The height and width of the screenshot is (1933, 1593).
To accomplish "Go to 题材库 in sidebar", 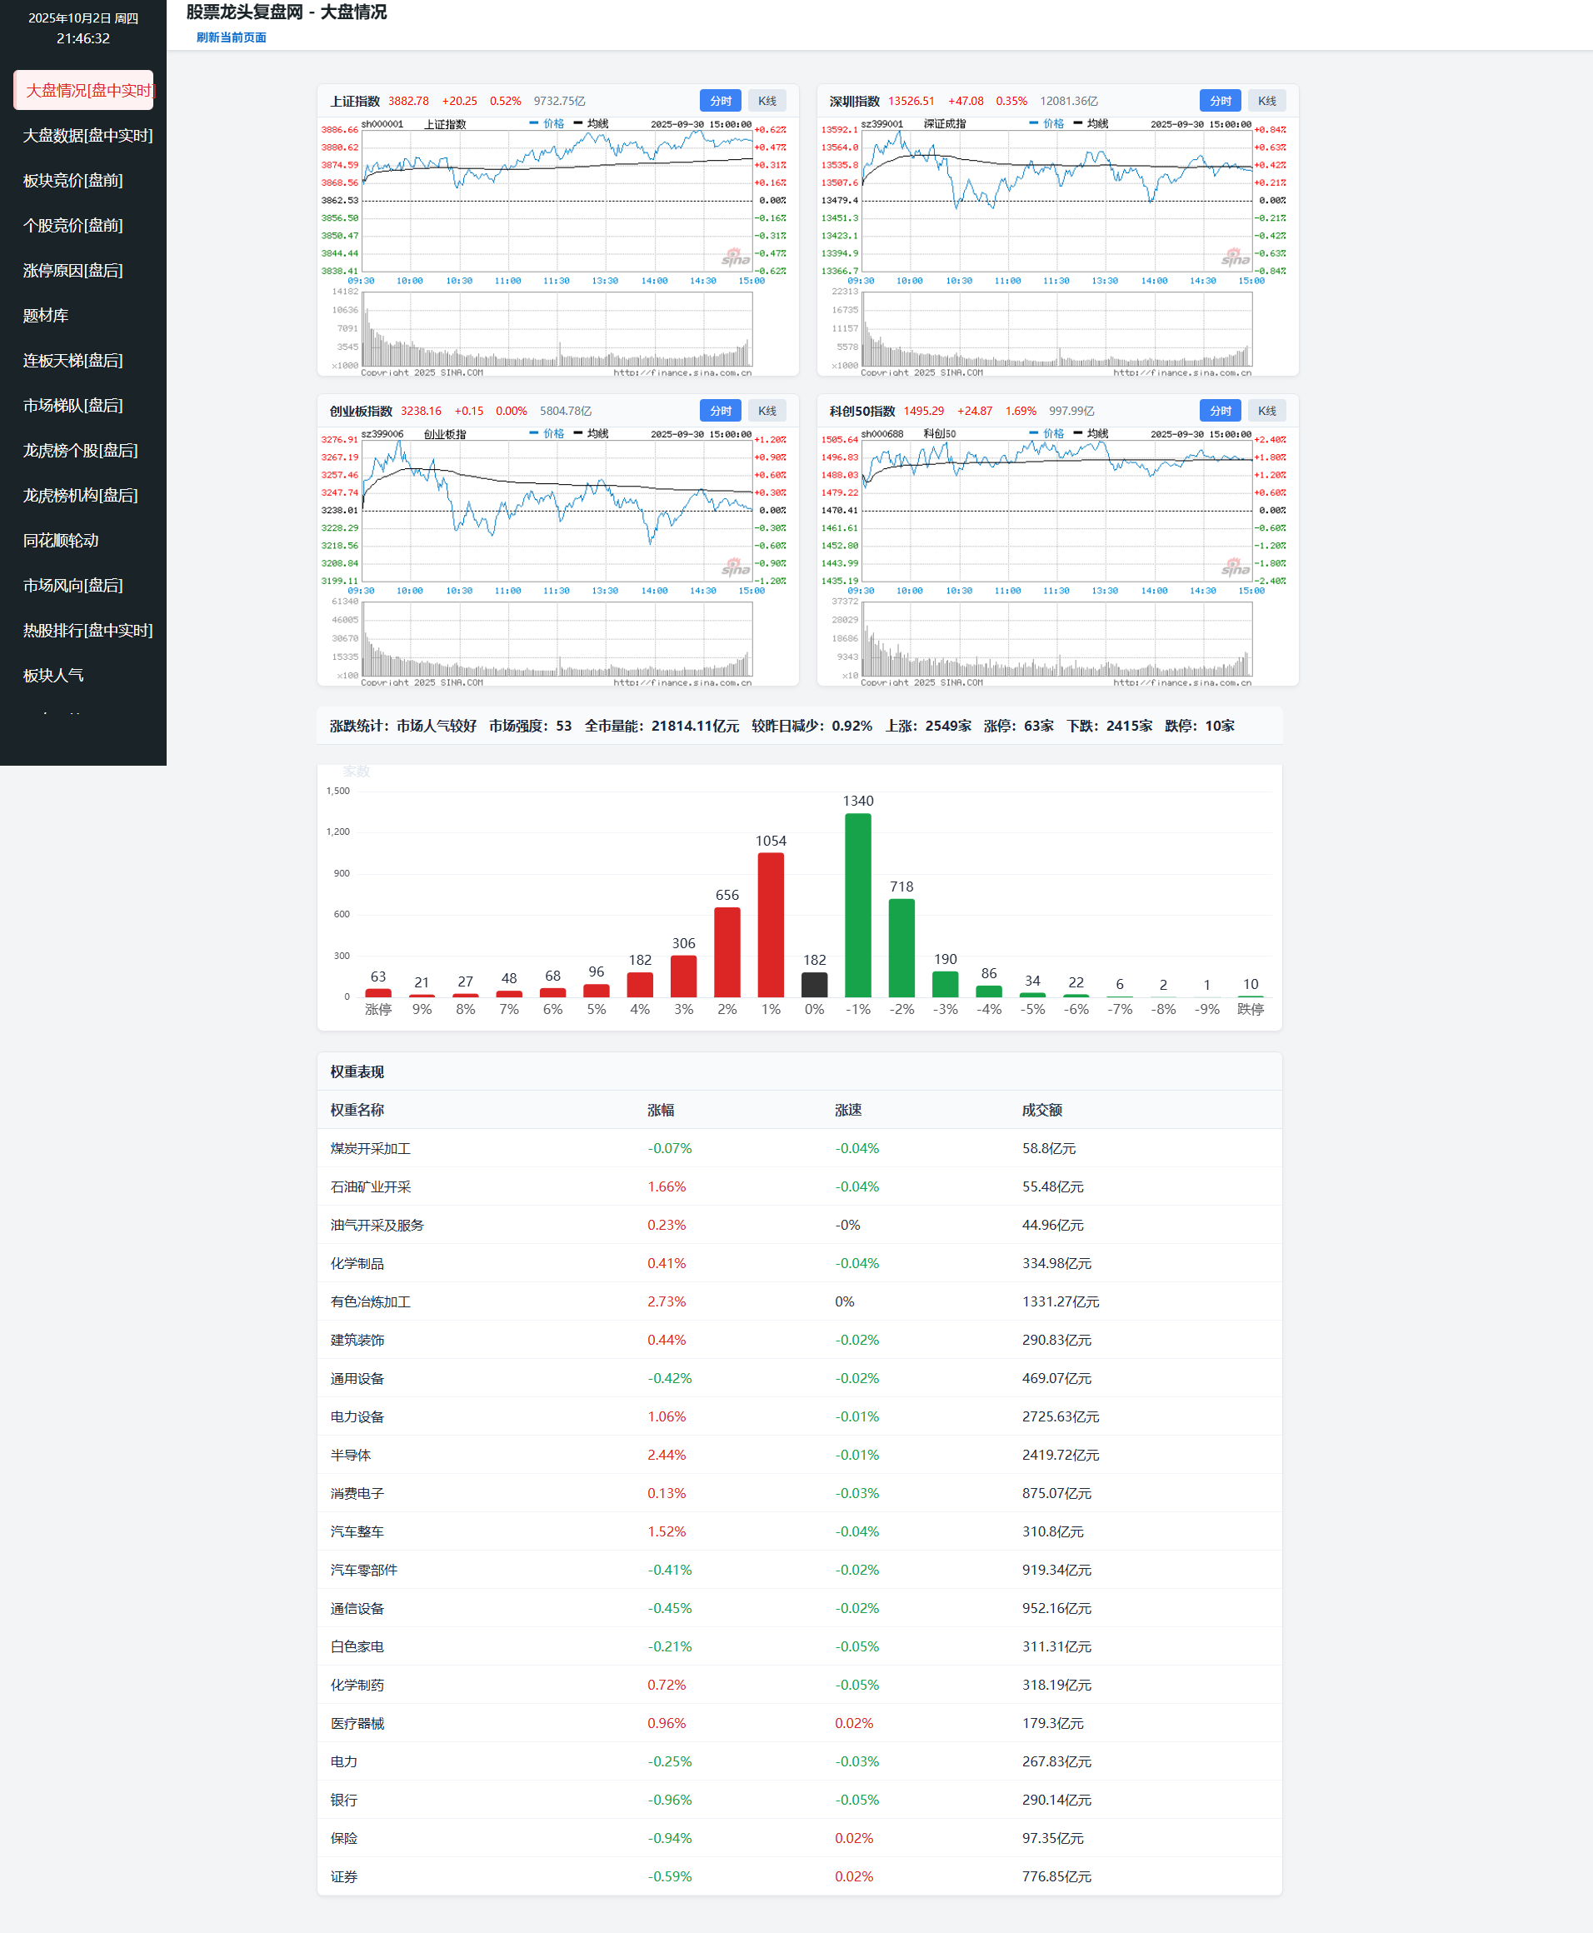I will pyautogui.click(x=46, y=316).
